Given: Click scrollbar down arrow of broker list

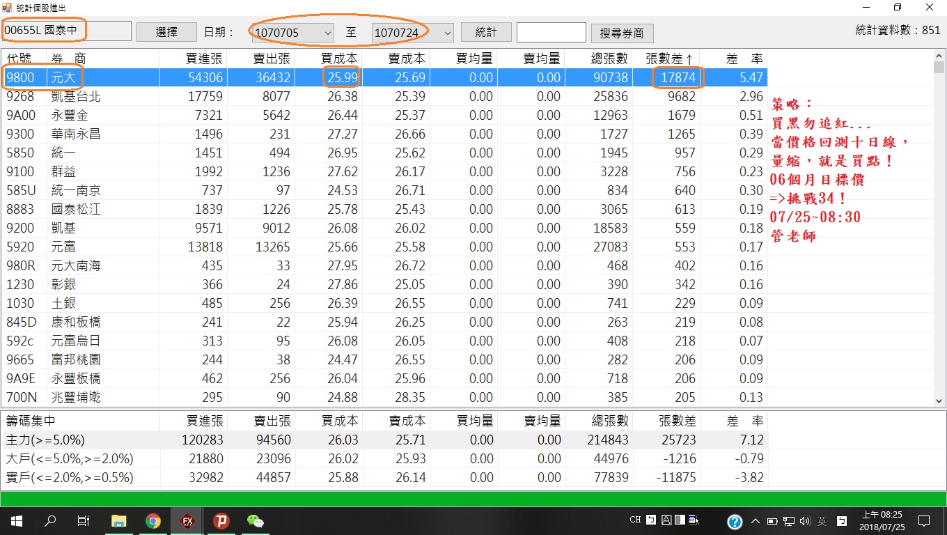Looking at the screenshot, I should [x=939, y=401].
